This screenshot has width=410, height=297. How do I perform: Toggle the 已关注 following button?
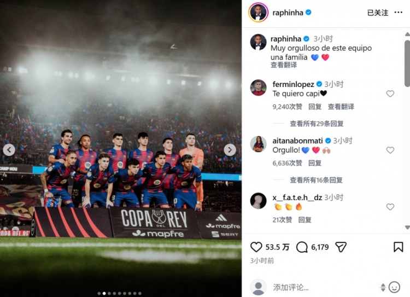[x=378, y=13]
